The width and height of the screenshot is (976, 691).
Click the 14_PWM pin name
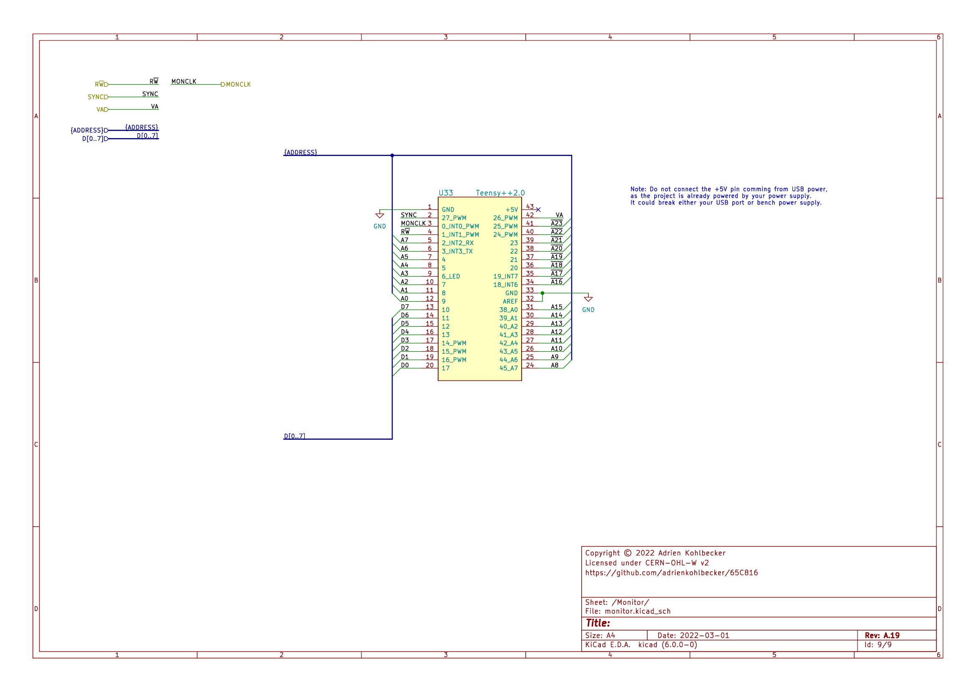tap(454, 343)
